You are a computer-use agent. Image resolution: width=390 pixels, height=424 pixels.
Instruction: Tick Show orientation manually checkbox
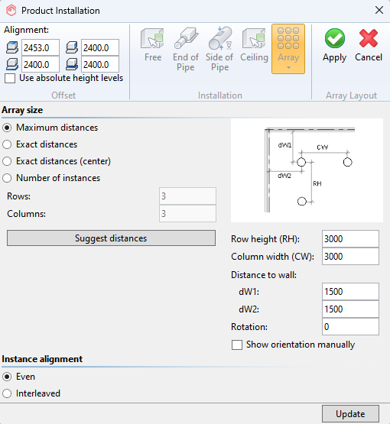(237, 345)
